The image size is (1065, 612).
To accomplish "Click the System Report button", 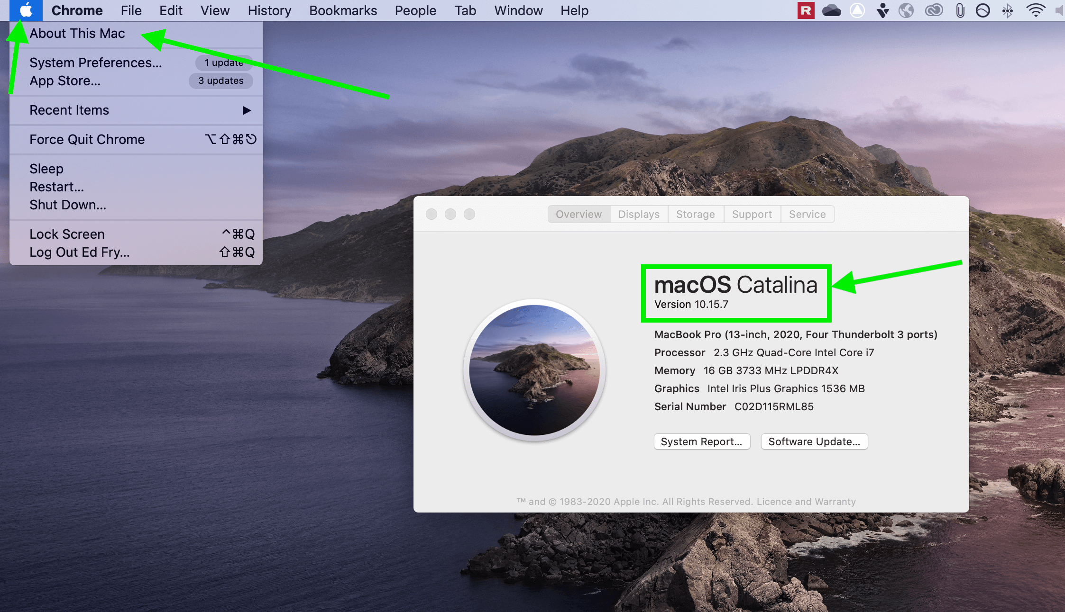I will (701, 441).
